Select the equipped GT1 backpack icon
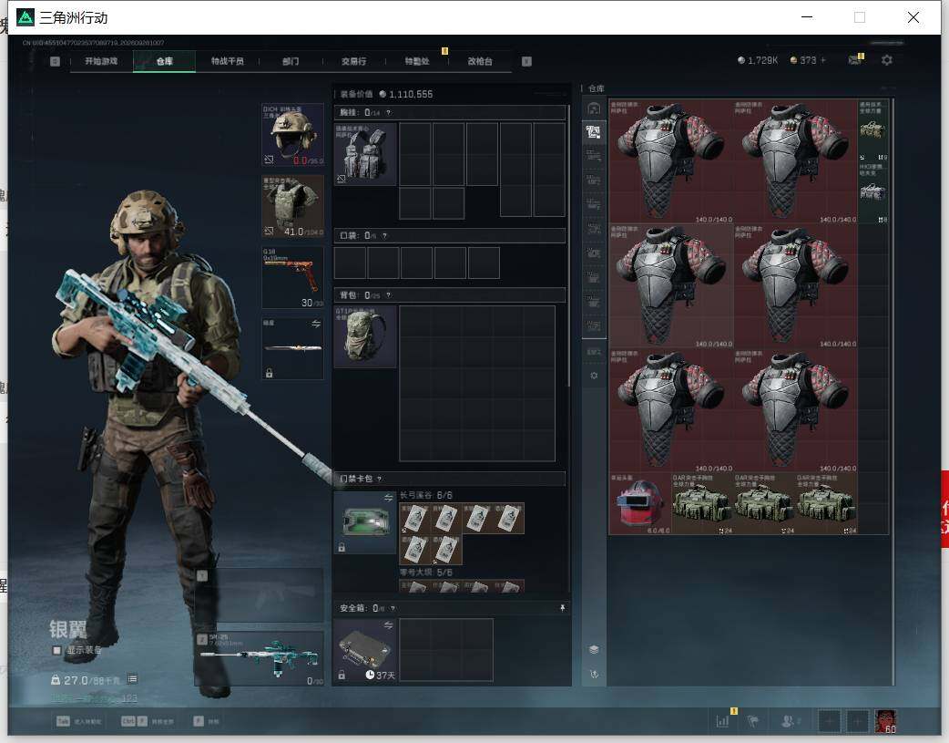 365,337
